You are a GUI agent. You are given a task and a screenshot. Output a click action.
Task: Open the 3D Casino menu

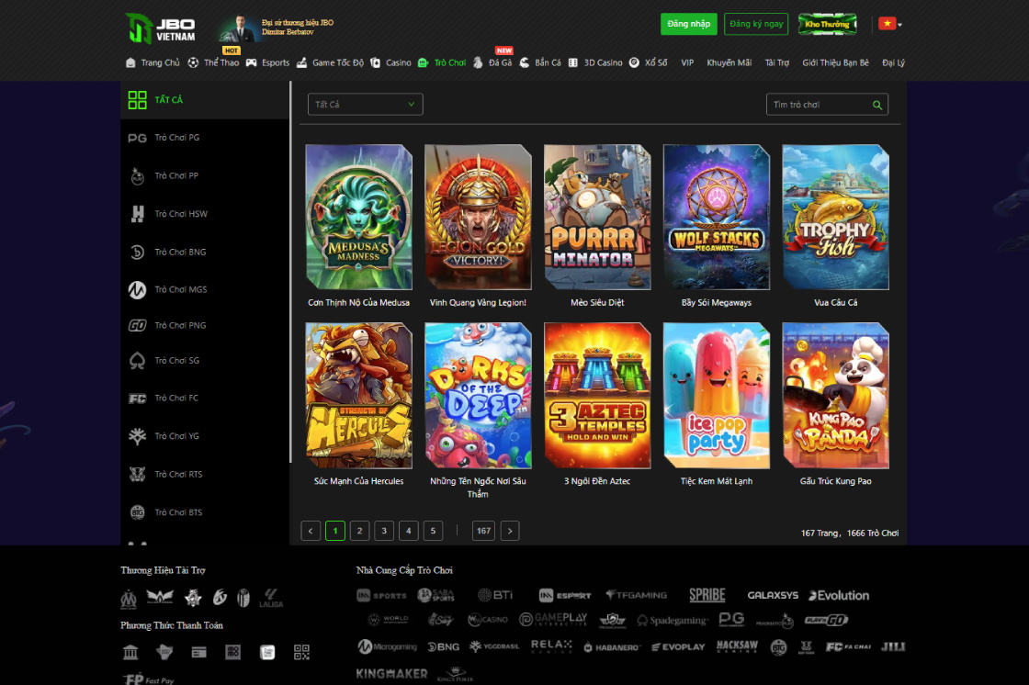[595, 62]
